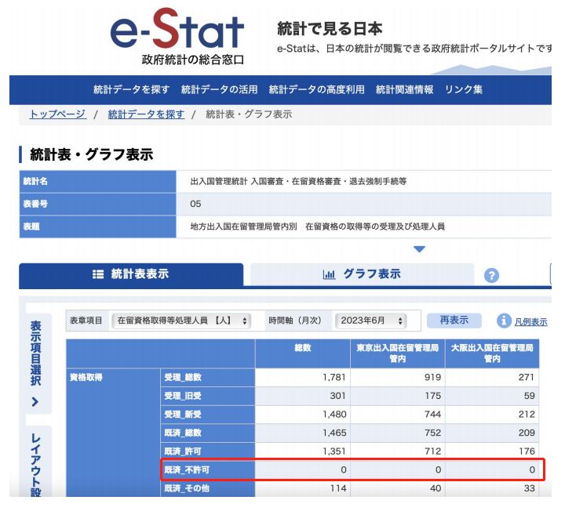Open the 凡例表示 link
The height and width of the screenshot is (511, 565).
point(530,321)
